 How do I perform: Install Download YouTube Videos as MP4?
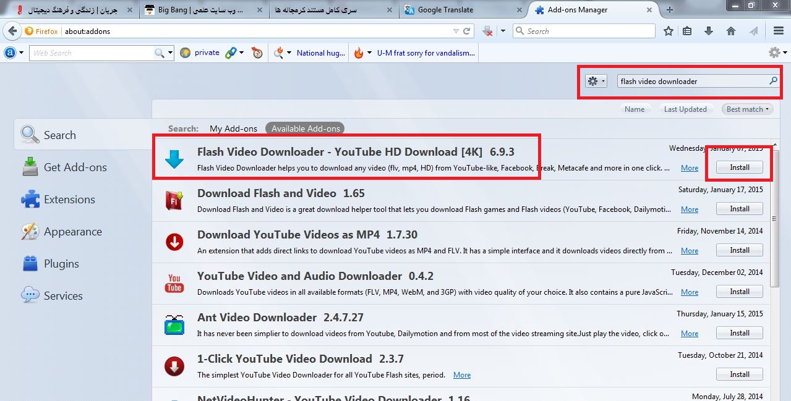[x=739, y=250]
